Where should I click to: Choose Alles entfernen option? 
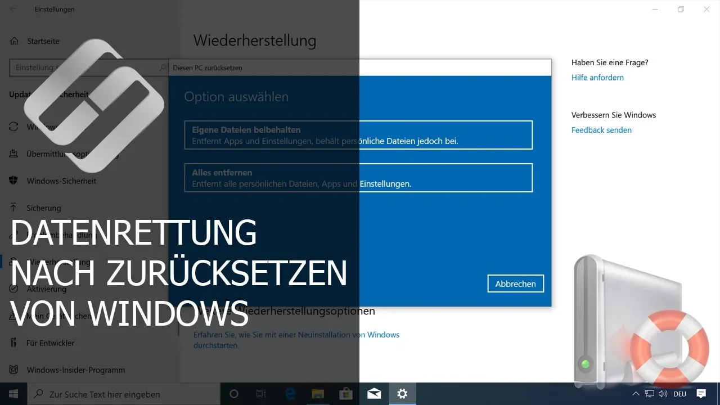(358, 178)
